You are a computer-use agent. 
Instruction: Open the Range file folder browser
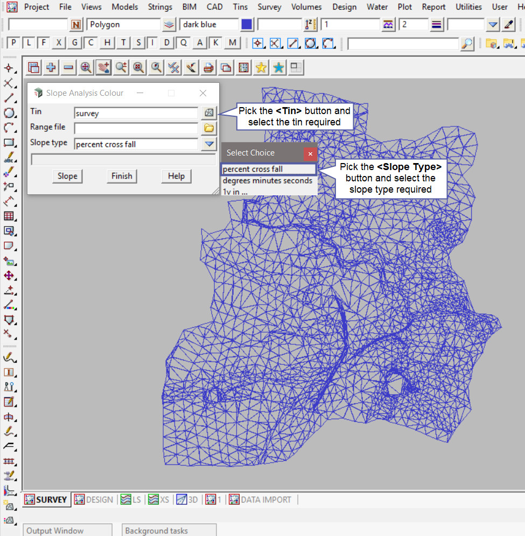click(208, 128)
